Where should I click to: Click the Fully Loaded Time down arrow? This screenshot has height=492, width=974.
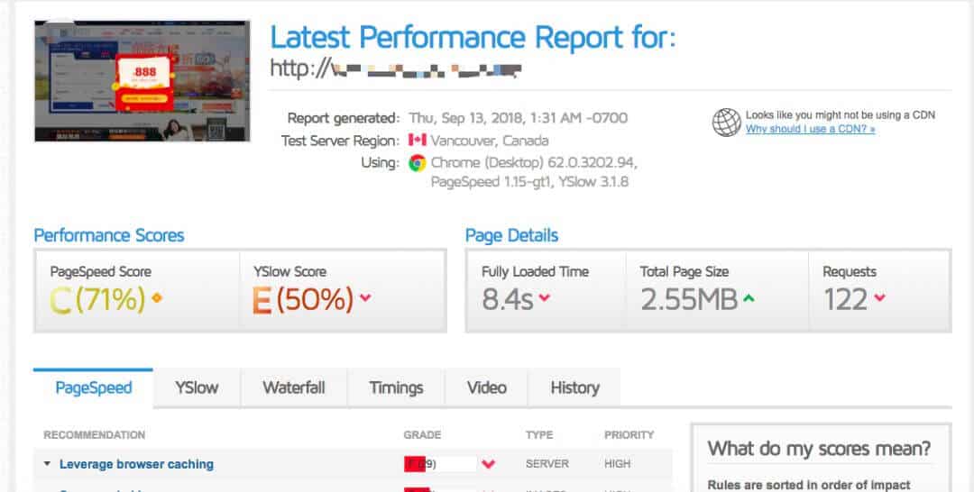[544, 297]
